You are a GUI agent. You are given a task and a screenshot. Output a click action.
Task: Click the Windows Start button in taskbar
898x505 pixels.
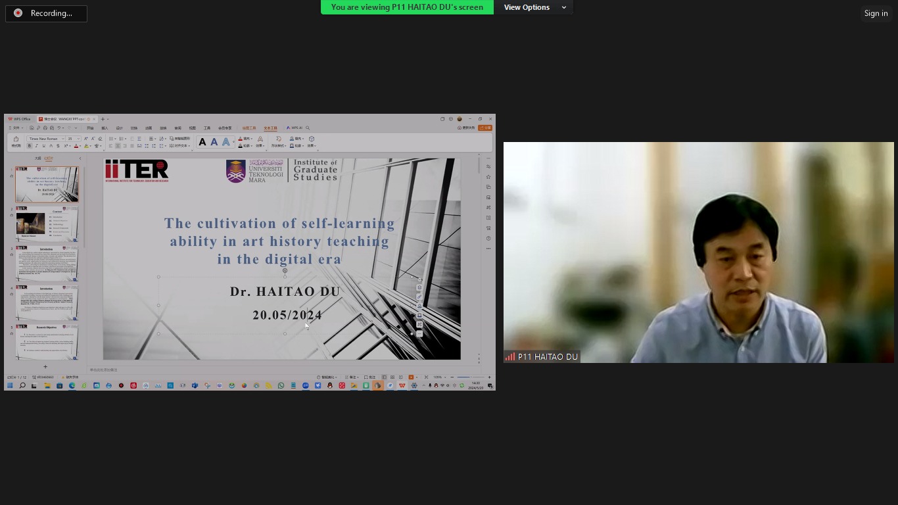pyautogui.click(x=10, y=385)
